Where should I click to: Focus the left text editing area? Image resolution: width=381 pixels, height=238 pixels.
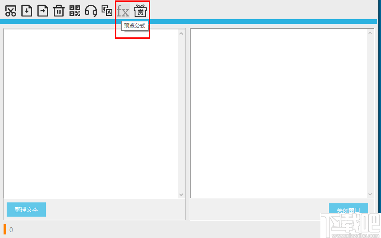pyautogui.click(x=91, y=114)
